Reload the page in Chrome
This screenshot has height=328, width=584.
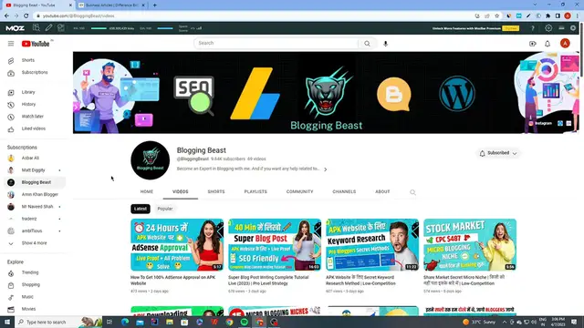pyautogui.click(x=26, y=16)
